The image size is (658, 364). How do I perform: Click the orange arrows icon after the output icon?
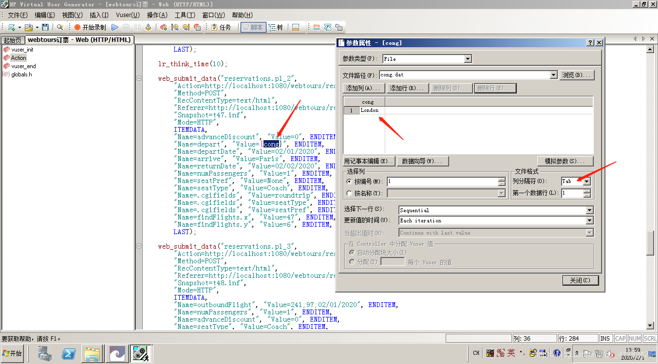pos(317,27)
